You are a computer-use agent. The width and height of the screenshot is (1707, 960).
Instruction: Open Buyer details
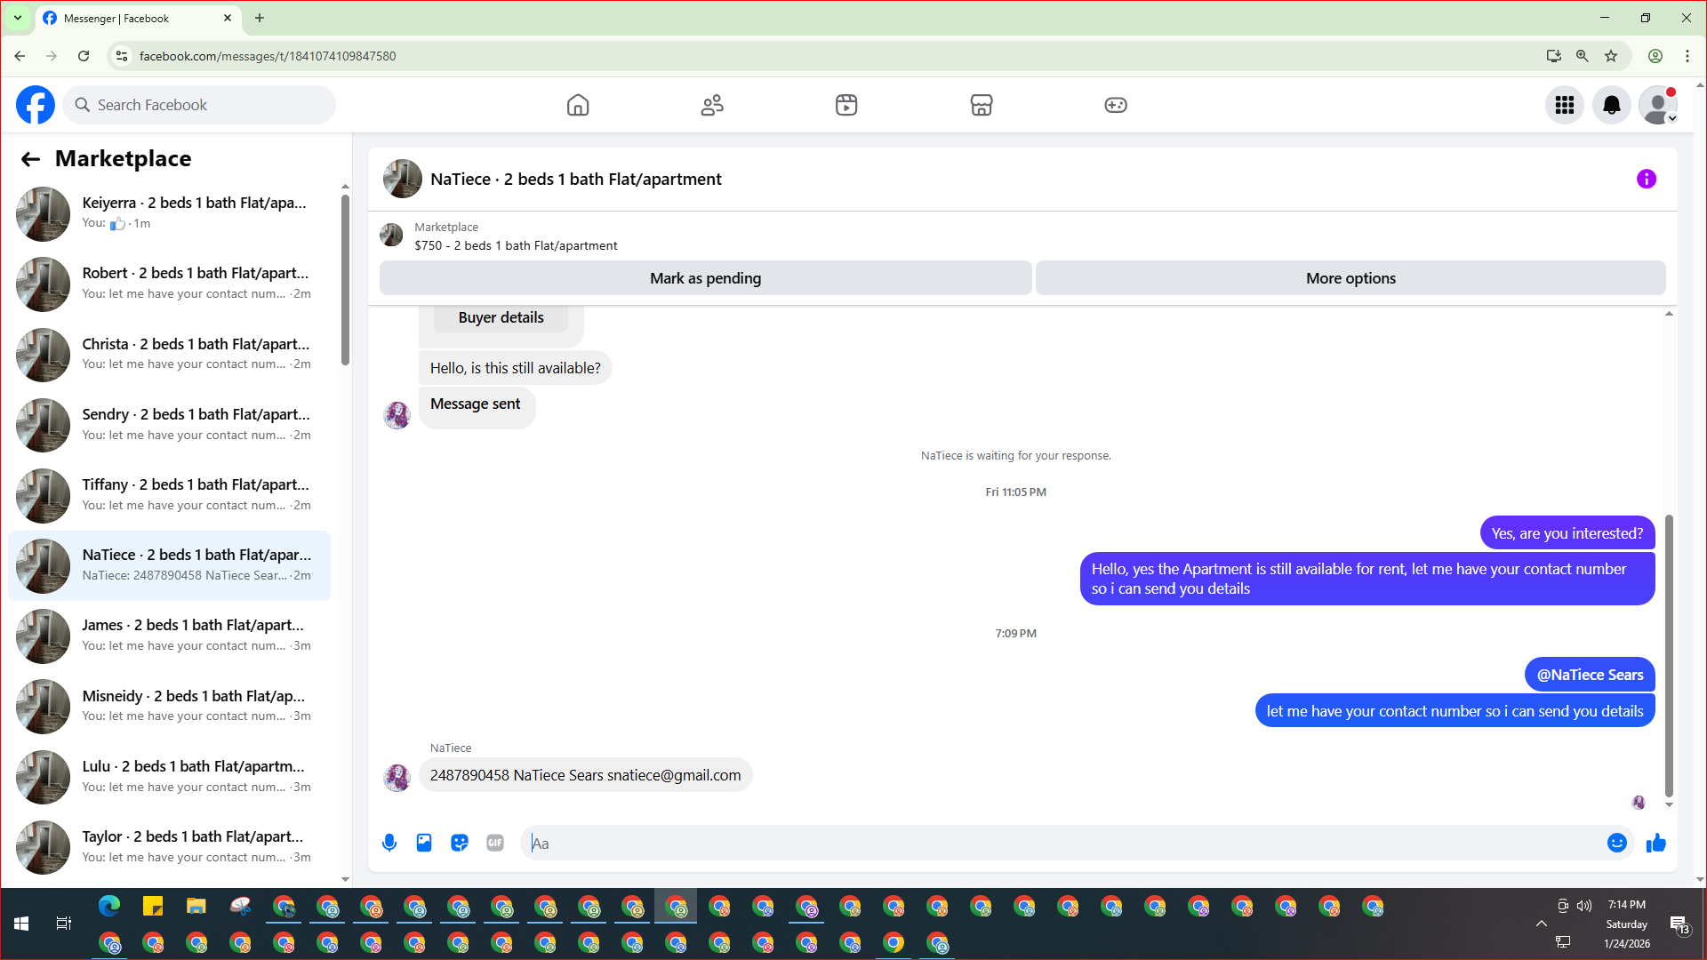pyautogui.click(x=501, y=317)
